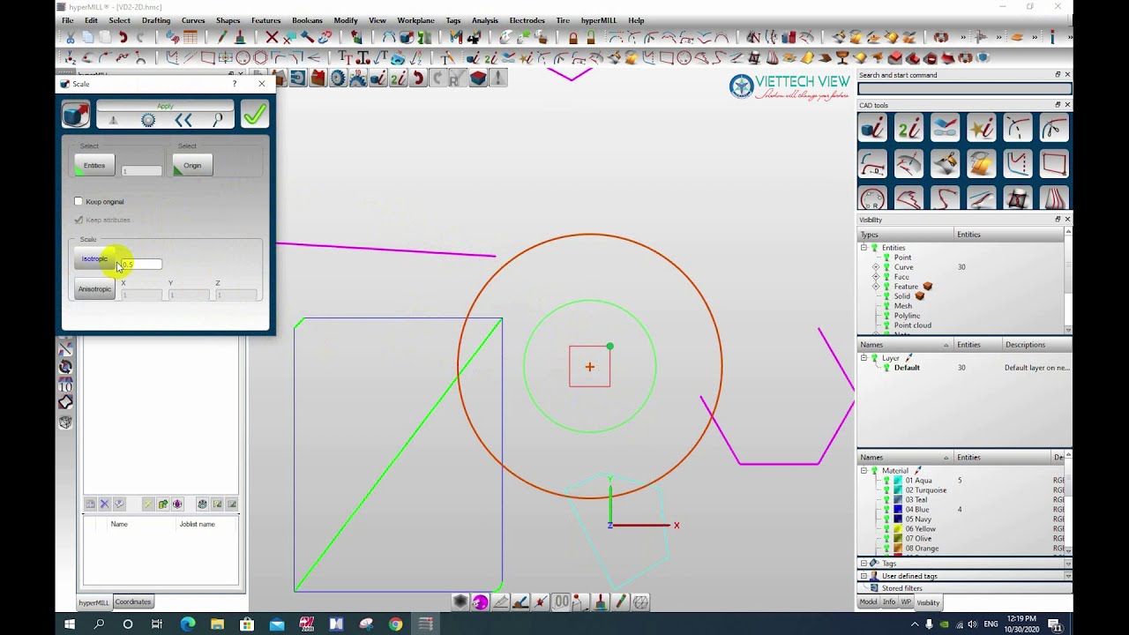Switch to the Coordinates tab
1129x635 pixels.
[133, 602]
